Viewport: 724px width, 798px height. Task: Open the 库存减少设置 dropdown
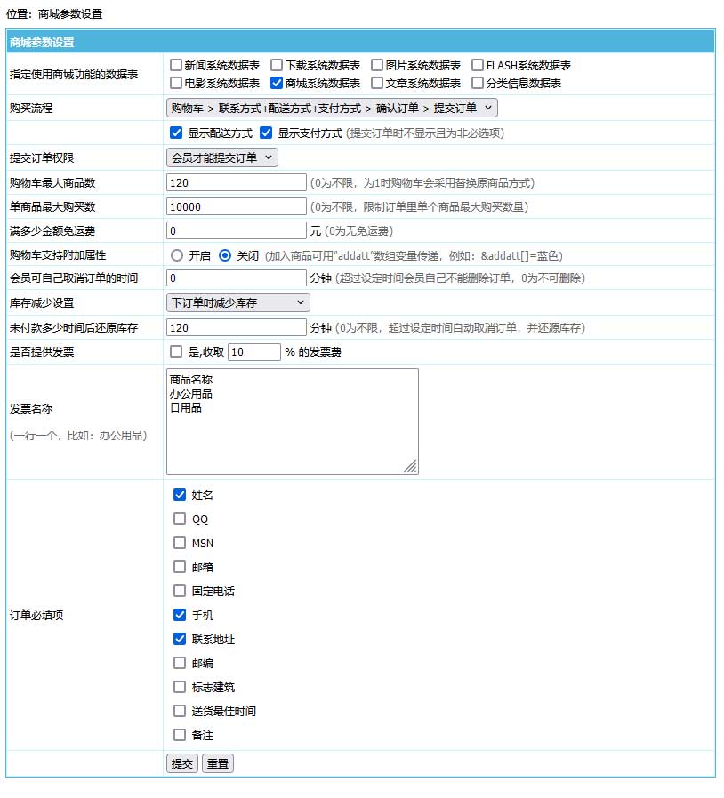(x=237, y=302)
